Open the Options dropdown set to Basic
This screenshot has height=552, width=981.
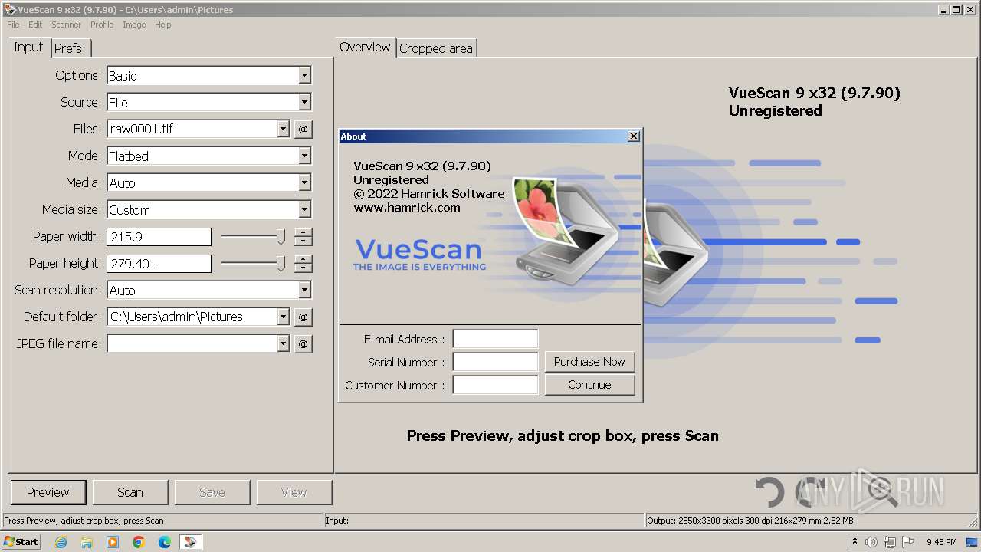coord(304,75)
